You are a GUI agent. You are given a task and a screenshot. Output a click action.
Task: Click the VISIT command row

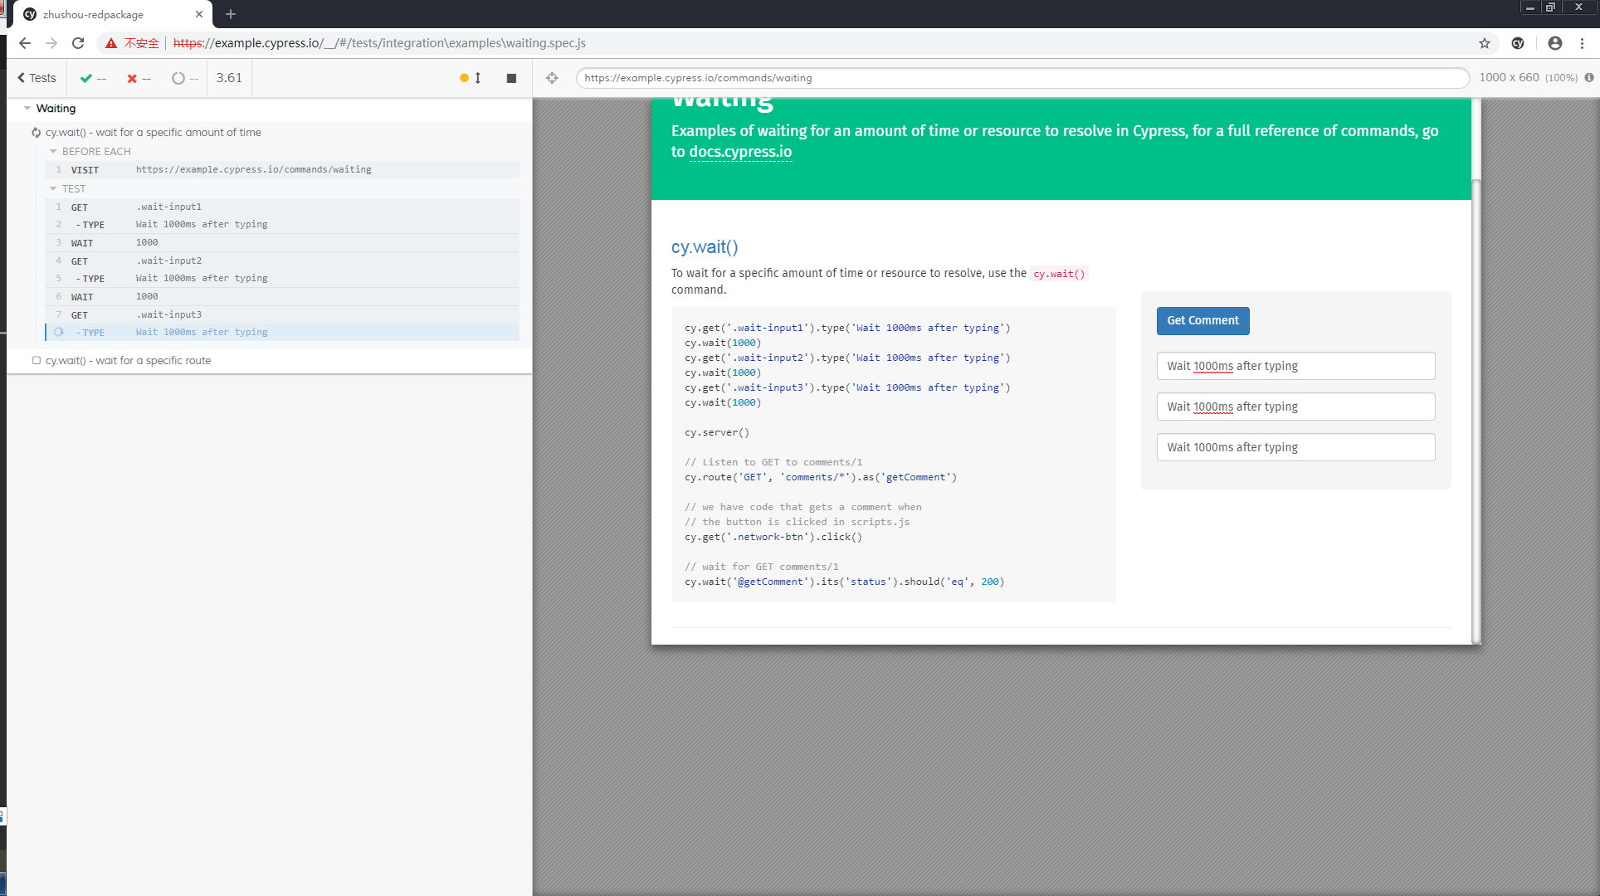point(282,169)
